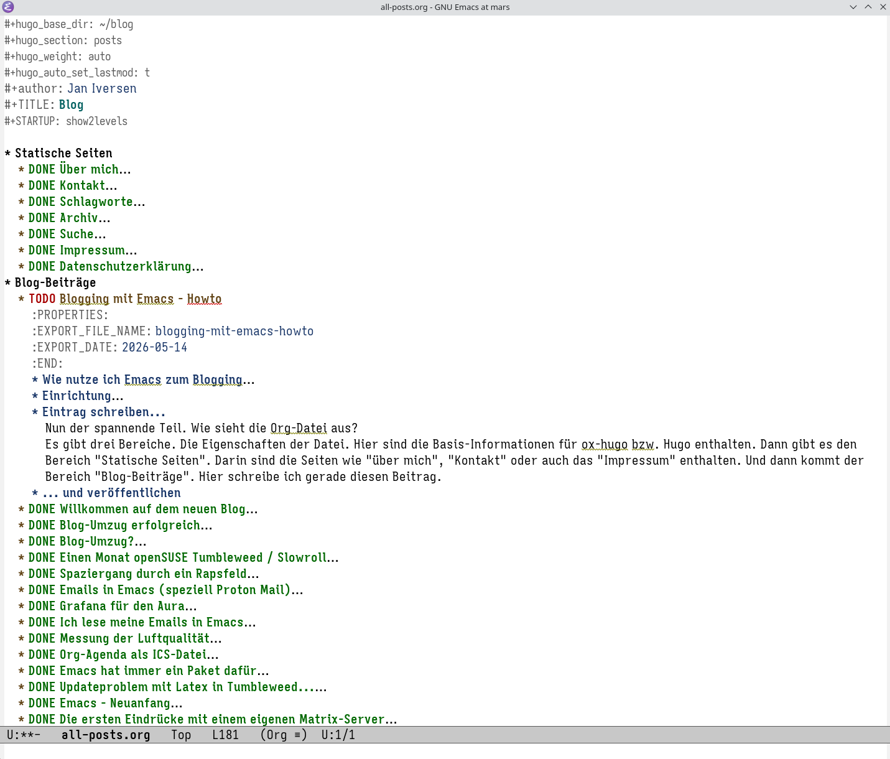
Task: Click the minibuffer echo area
Action: [445, 751]
